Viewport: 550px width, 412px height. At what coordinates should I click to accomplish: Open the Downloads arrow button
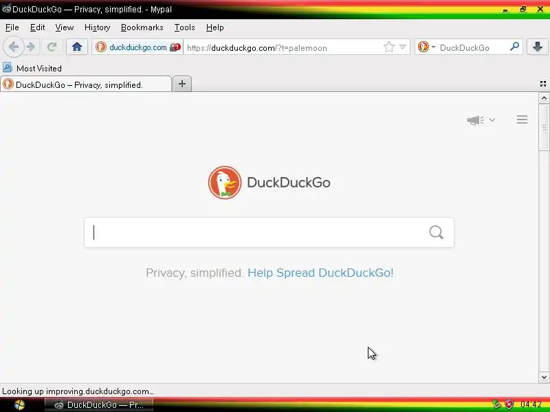(x=538, y=47)
